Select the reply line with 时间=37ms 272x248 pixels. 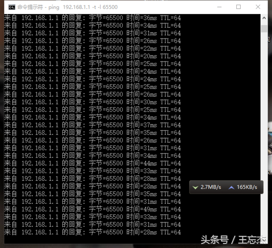coord(92,125)
